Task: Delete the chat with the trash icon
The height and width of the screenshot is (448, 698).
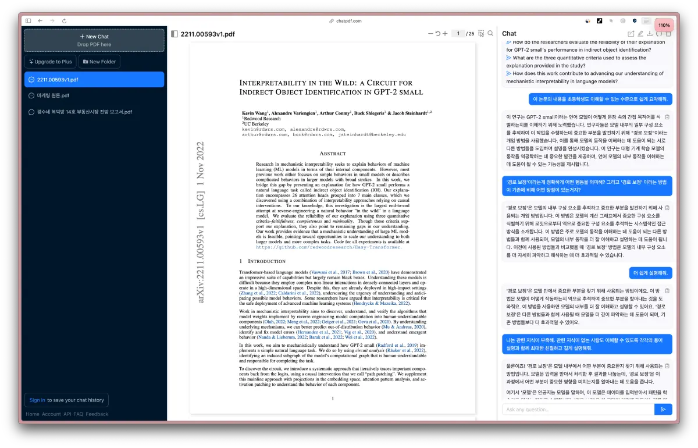Action: pyautogui.click(x=668, y=34)
